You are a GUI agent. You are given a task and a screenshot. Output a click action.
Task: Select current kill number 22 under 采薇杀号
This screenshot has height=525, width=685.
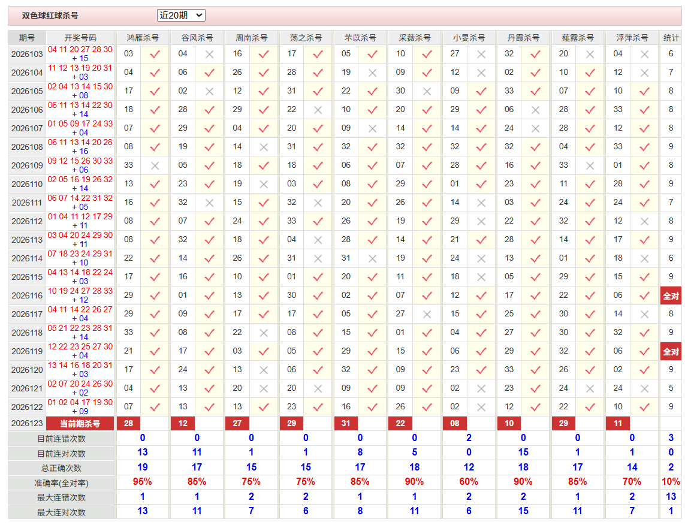[400, 423]
